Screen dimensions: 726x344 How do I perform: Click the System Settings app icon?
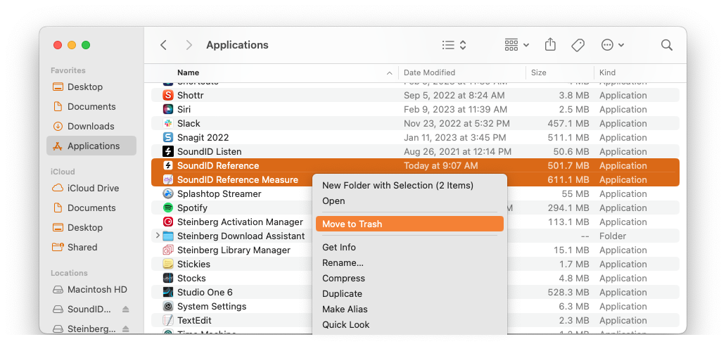168,306
